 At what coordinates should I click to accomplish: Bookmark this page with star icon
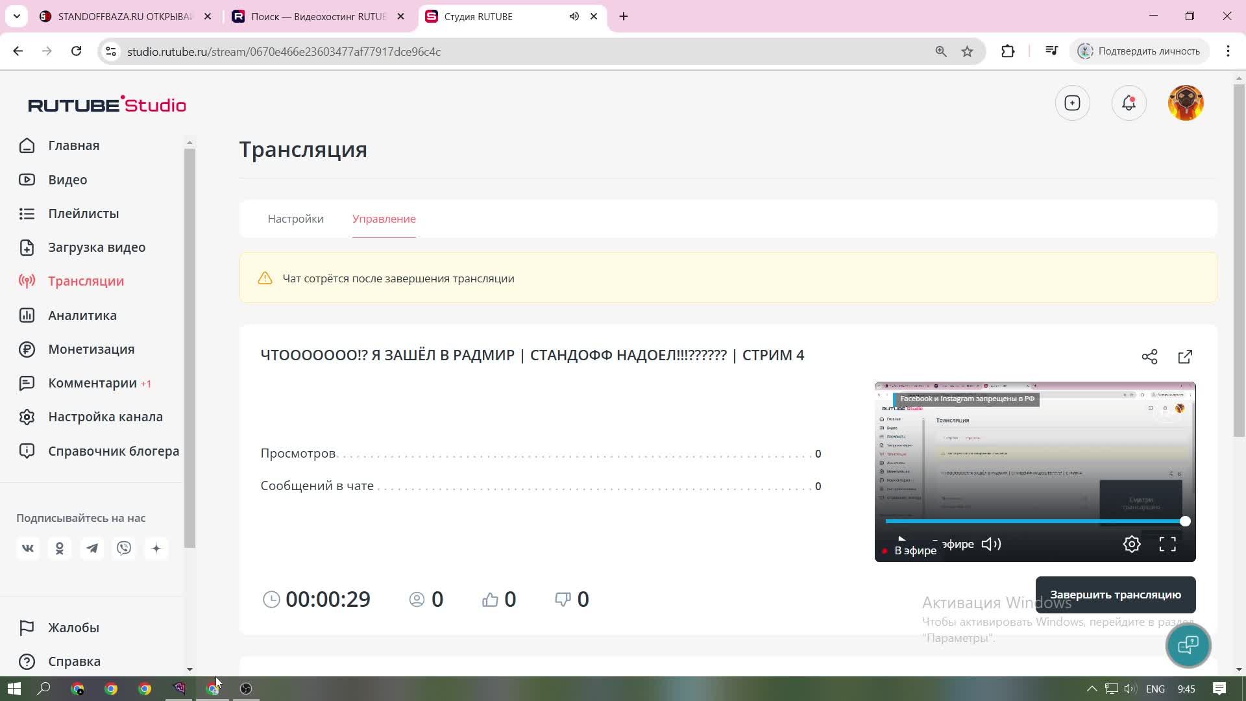(968, 51)
